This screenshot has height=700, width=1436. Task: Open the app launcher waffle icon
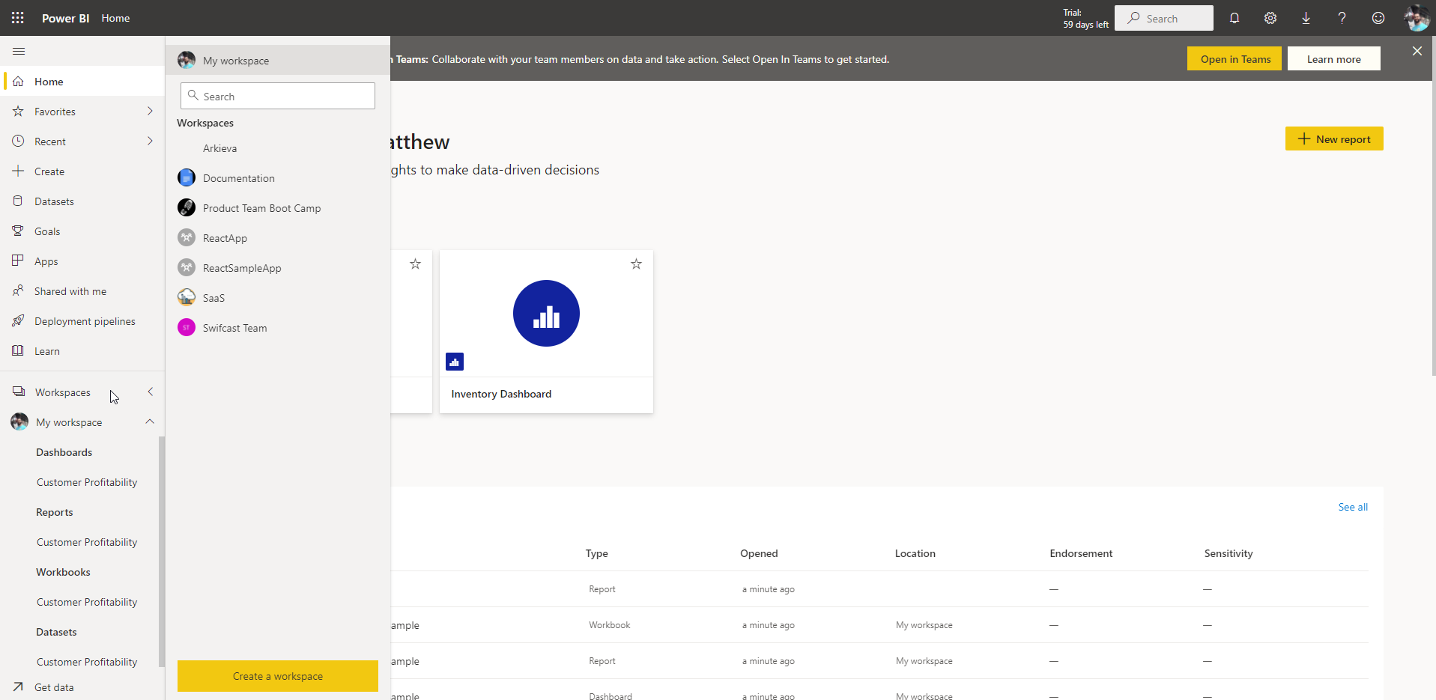(18, 18)
